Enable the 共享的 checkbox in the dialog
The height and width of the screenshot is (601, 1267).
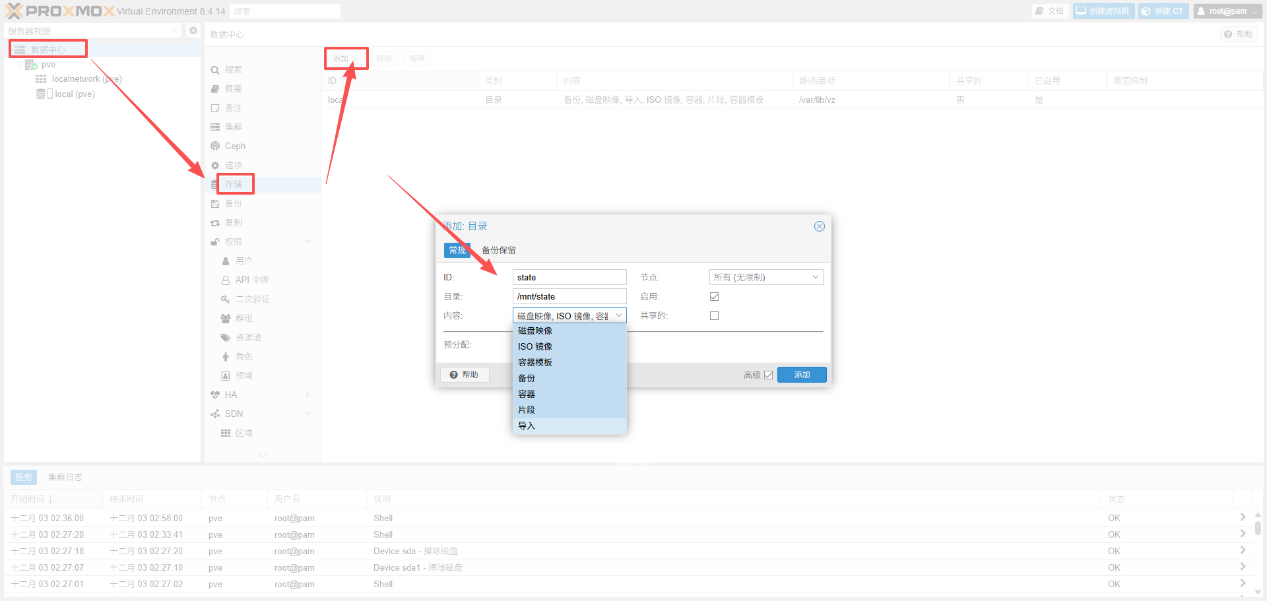(x=714, y=315)
